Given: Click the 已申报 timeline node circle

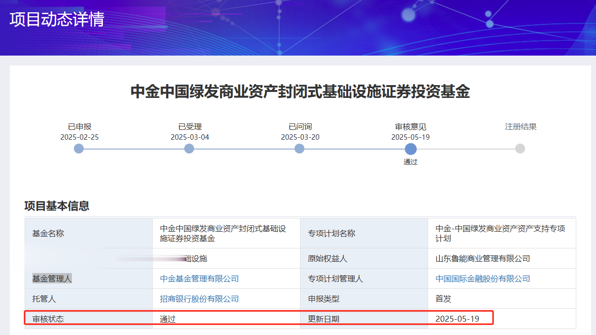Looking at the screenshot, I should click(79, 149).
